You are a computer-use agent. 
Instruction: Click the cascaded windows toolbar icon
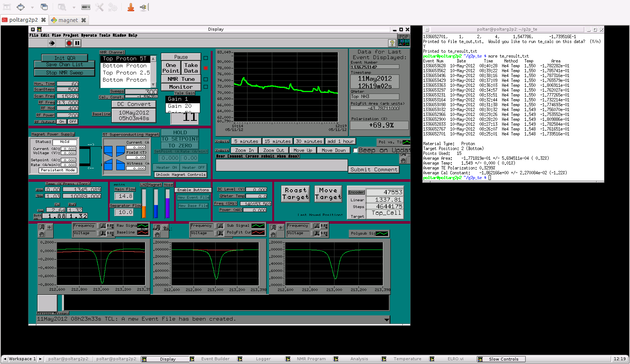[44, 7]
